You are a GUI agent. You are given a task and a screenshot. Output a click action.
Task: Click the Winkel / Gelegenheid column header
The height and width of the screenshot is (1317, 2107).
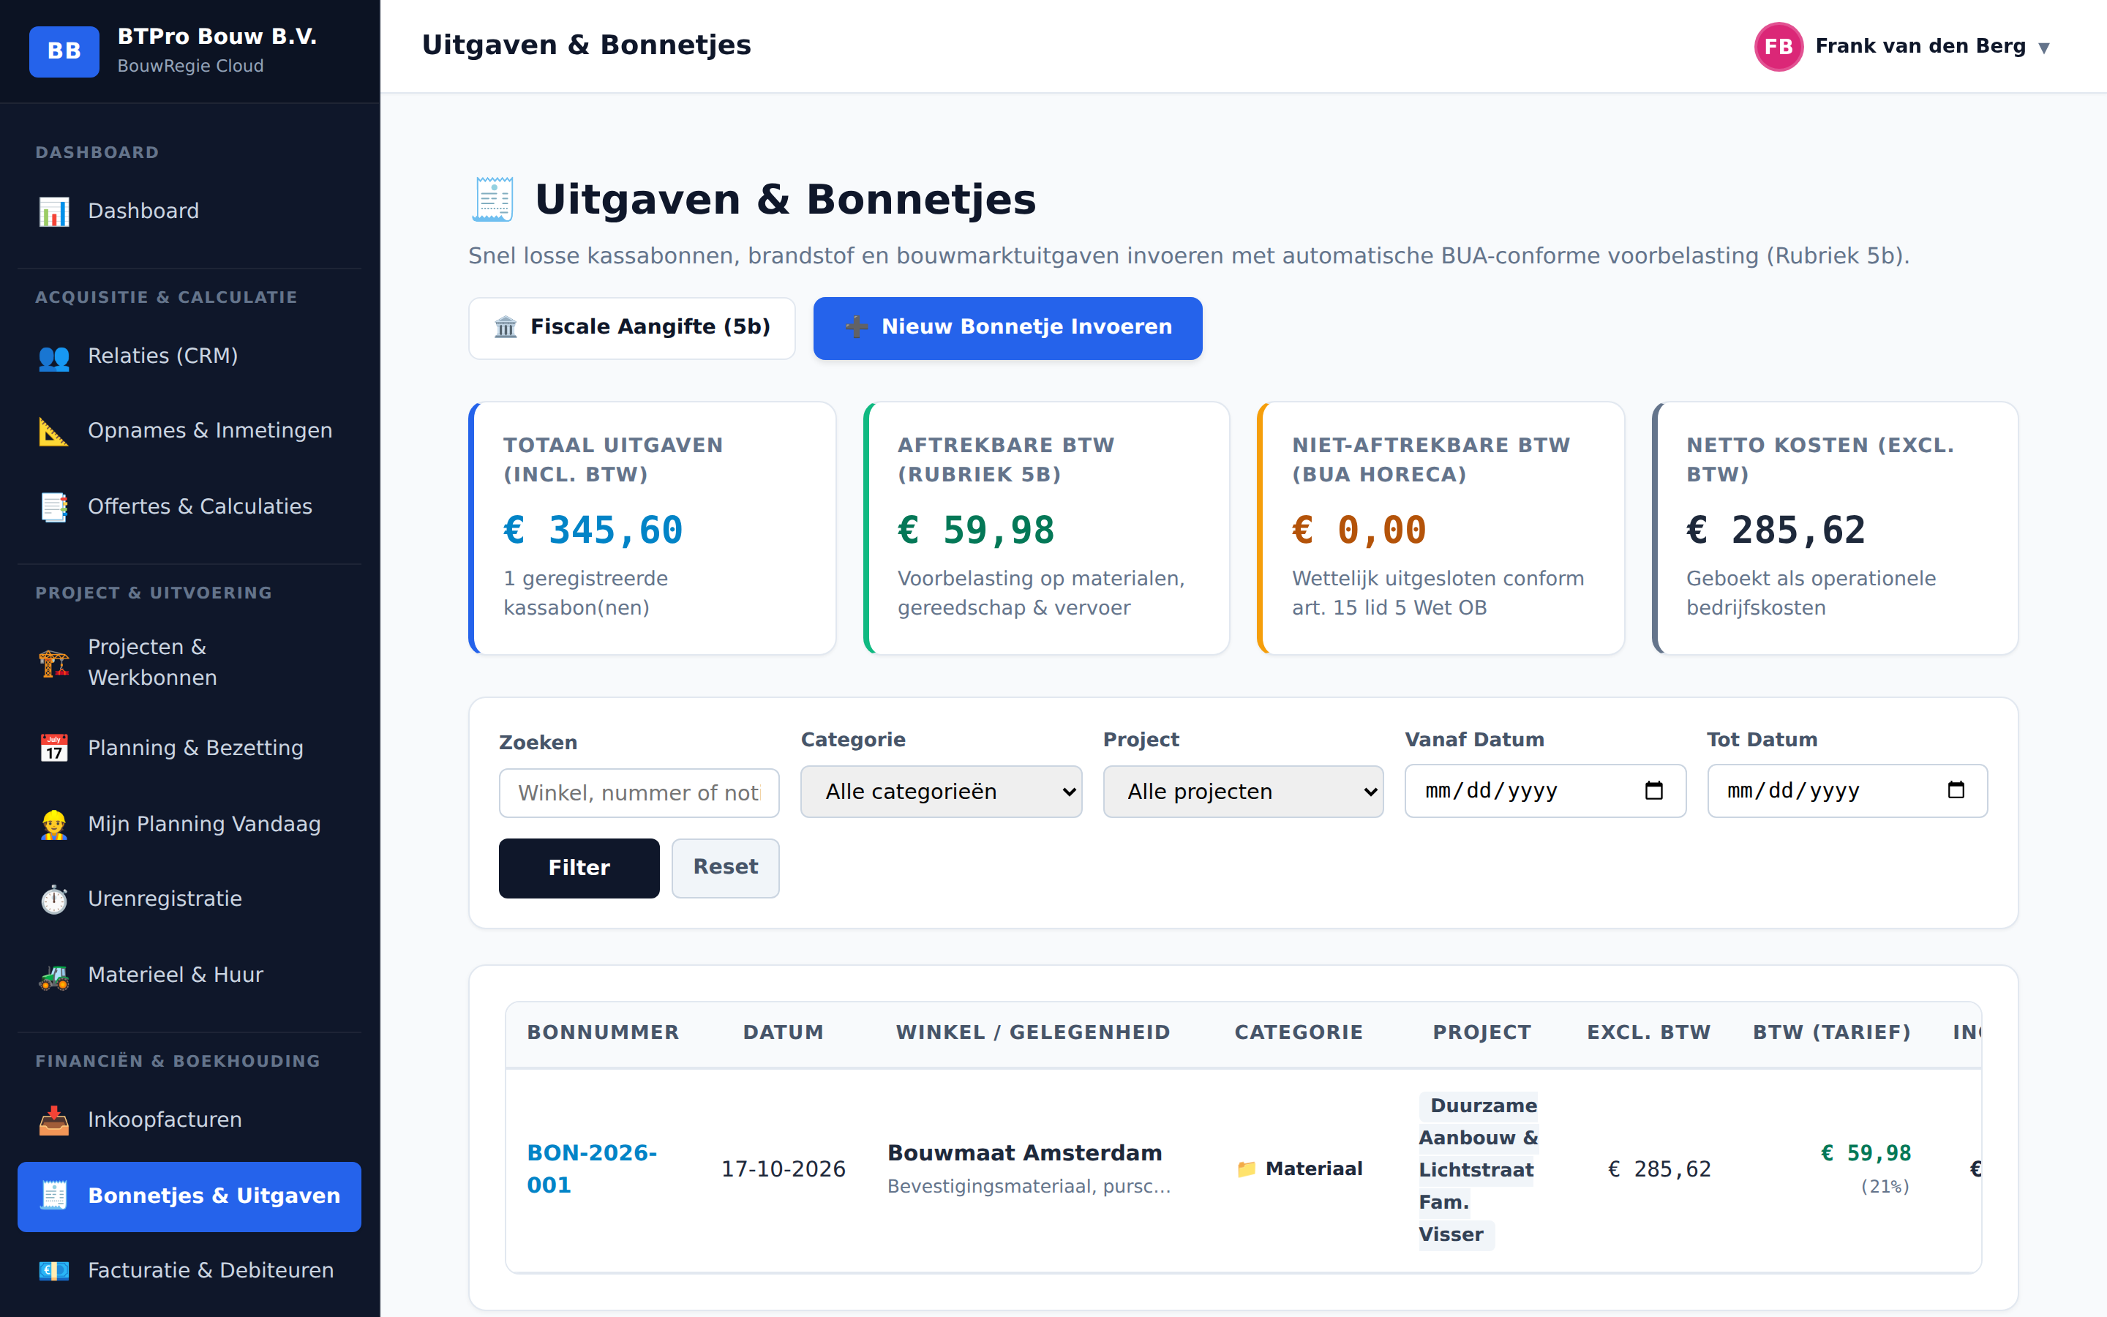click(1032, 1033)
